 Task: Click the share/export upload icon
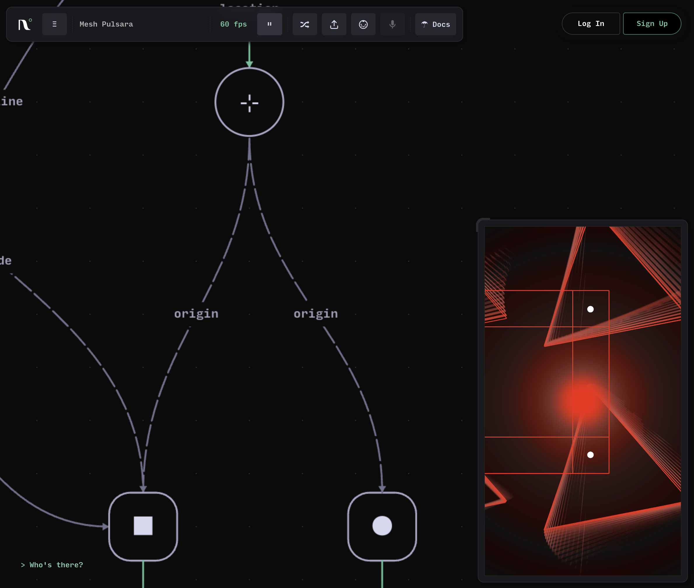click(334, 24)
